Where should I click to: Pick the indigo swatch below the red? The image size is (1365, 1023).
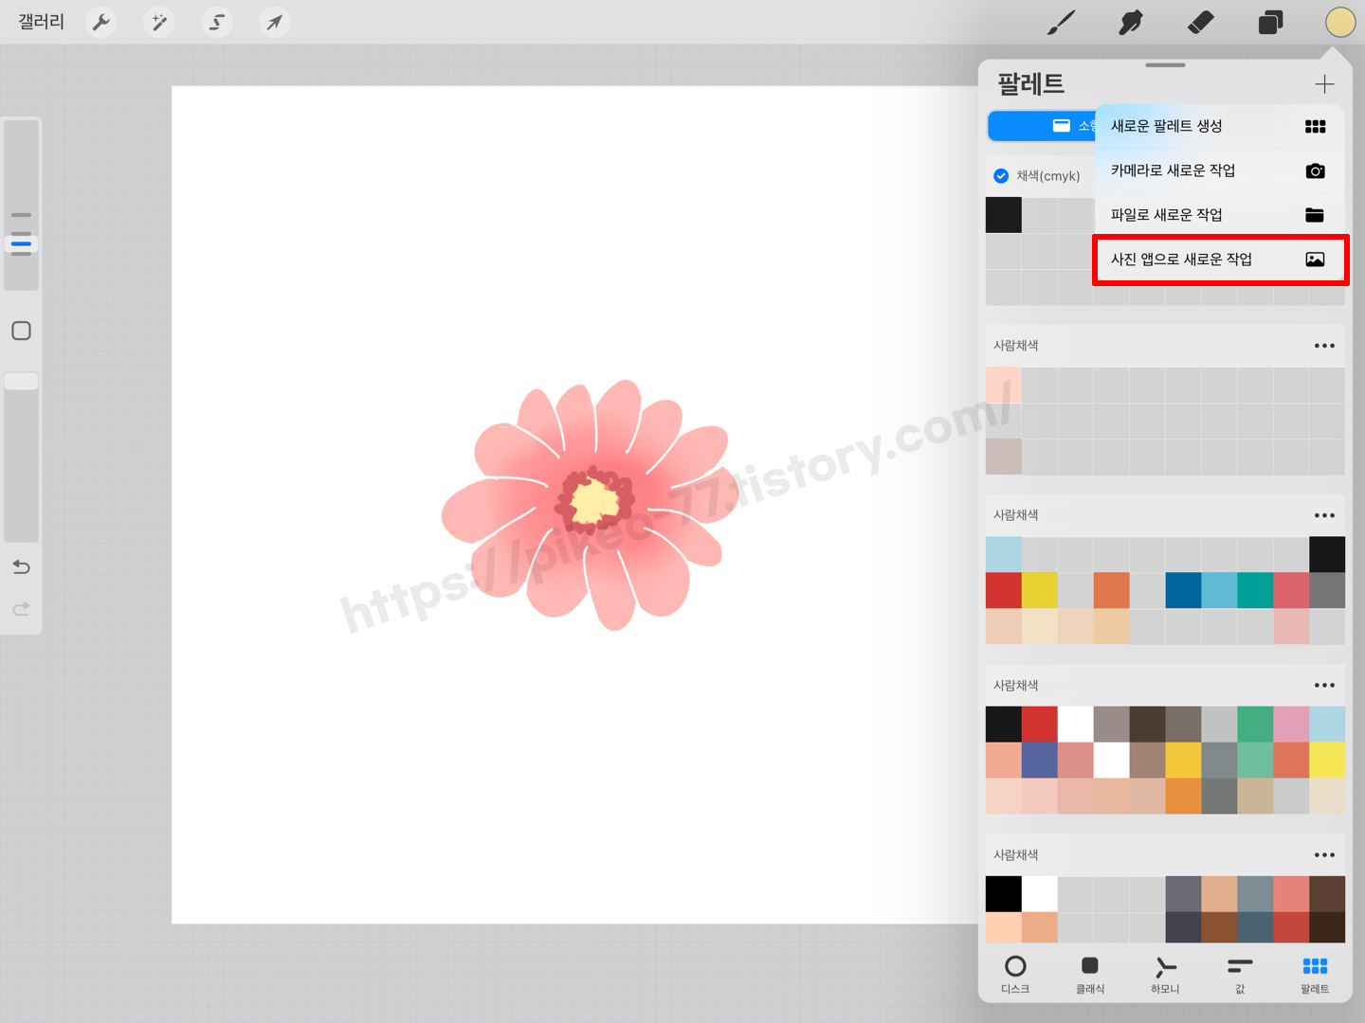click(x=1040, y=760)
